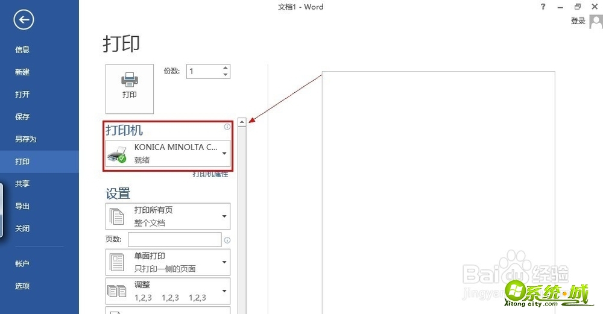Choose 另存为 in the sidebar
This screenshot has width=603, height=314.
[x=26, y=139]
